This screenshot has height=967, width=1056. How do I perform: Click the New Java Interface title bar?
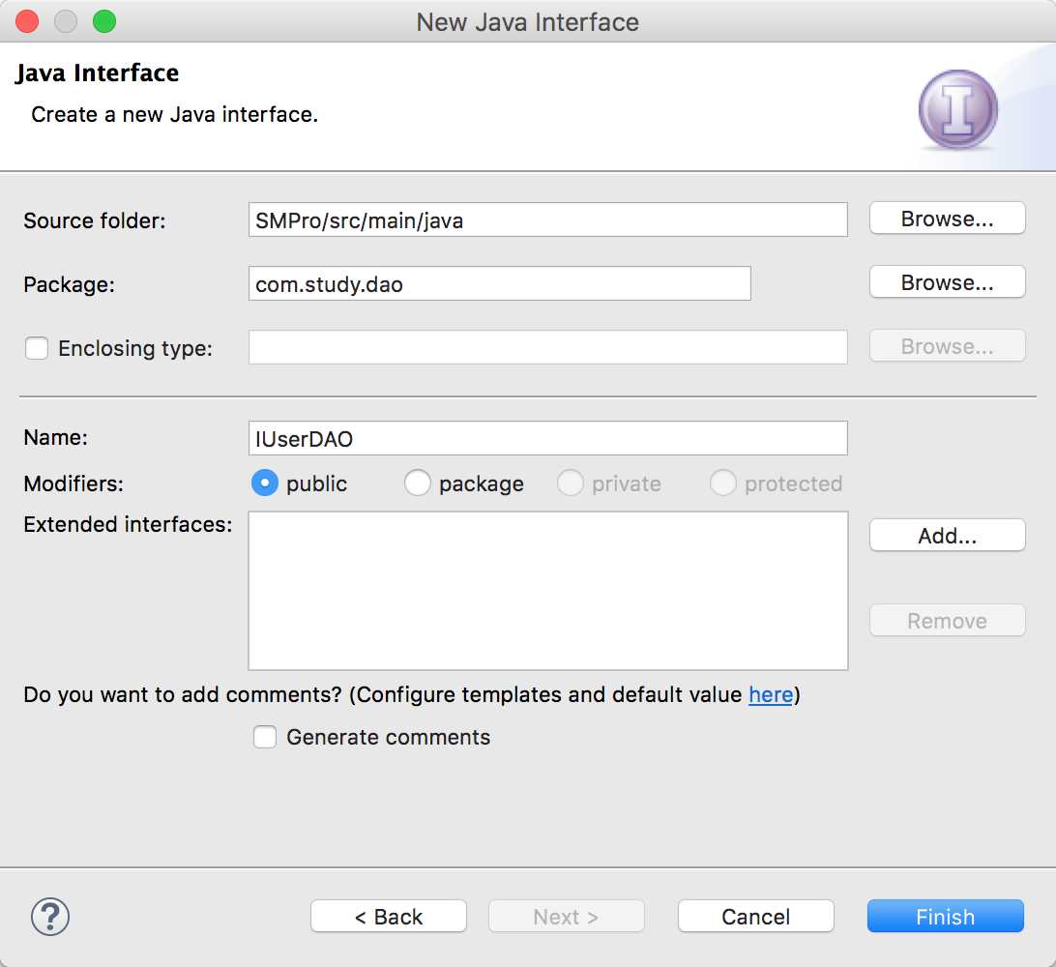[x=528, y=21]
